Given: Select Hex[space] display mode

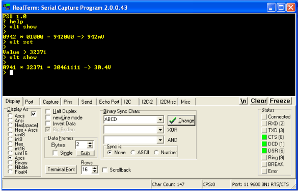Looking at the screenshot, I should coord(10,125).
